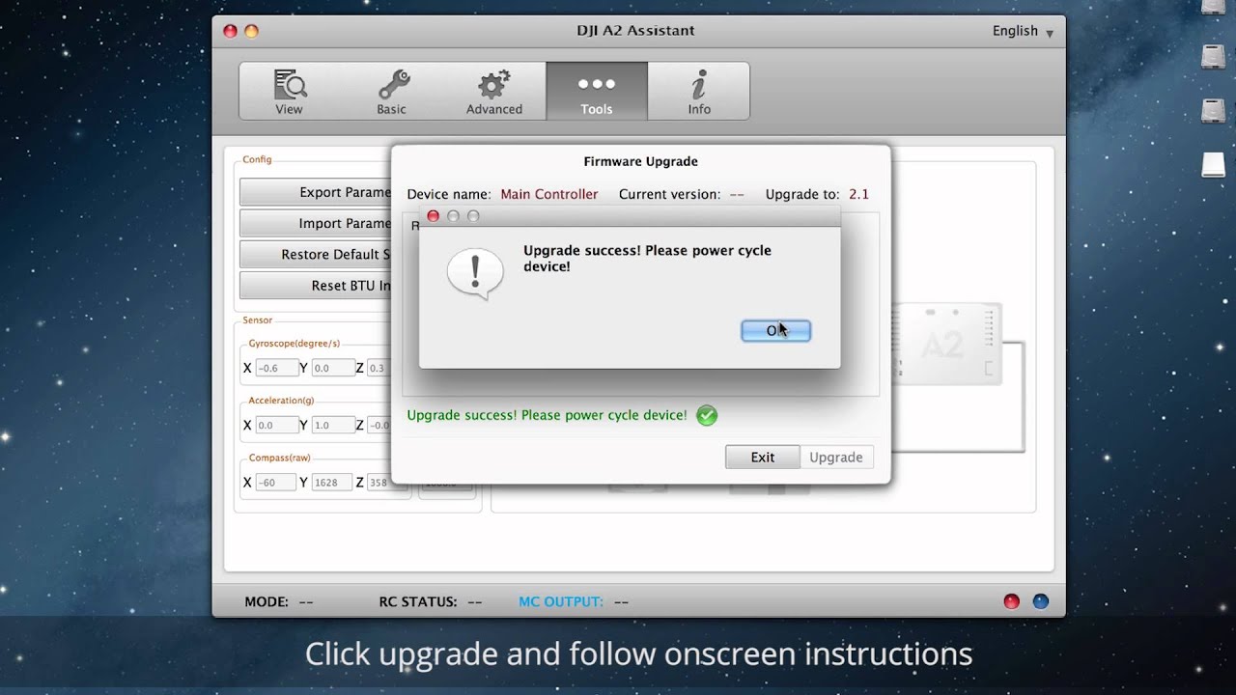Click the 'MODE:' status bar label
The height and width of the screenshot is (695, 1236).
[267, 601]
